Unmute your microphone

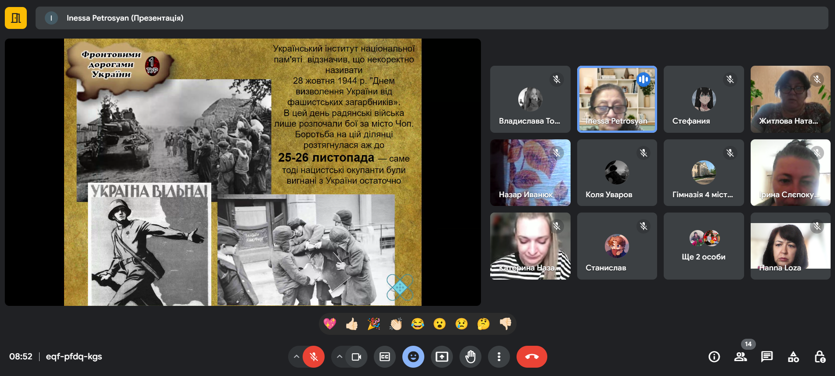[x=314, y=357]
